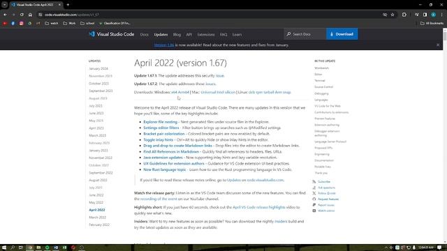Open the Java extension updates link
447x251 pixels.
(163, 158)
